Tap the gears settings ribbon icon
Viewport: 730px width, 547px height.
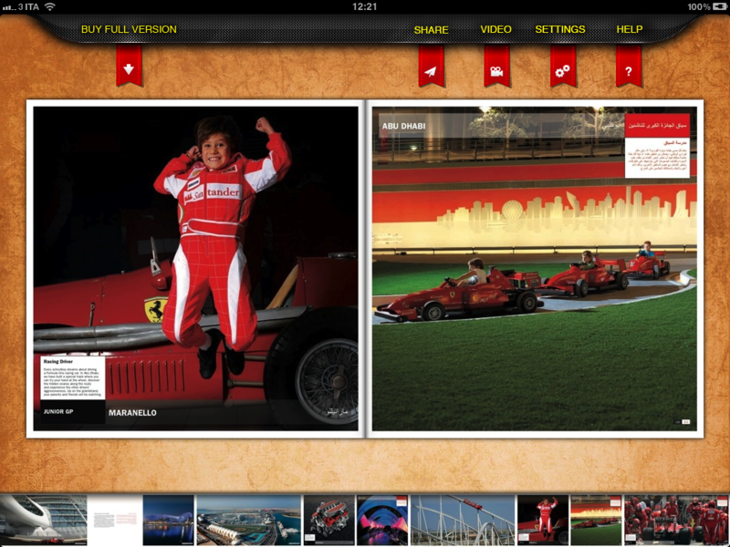point(563,66)
